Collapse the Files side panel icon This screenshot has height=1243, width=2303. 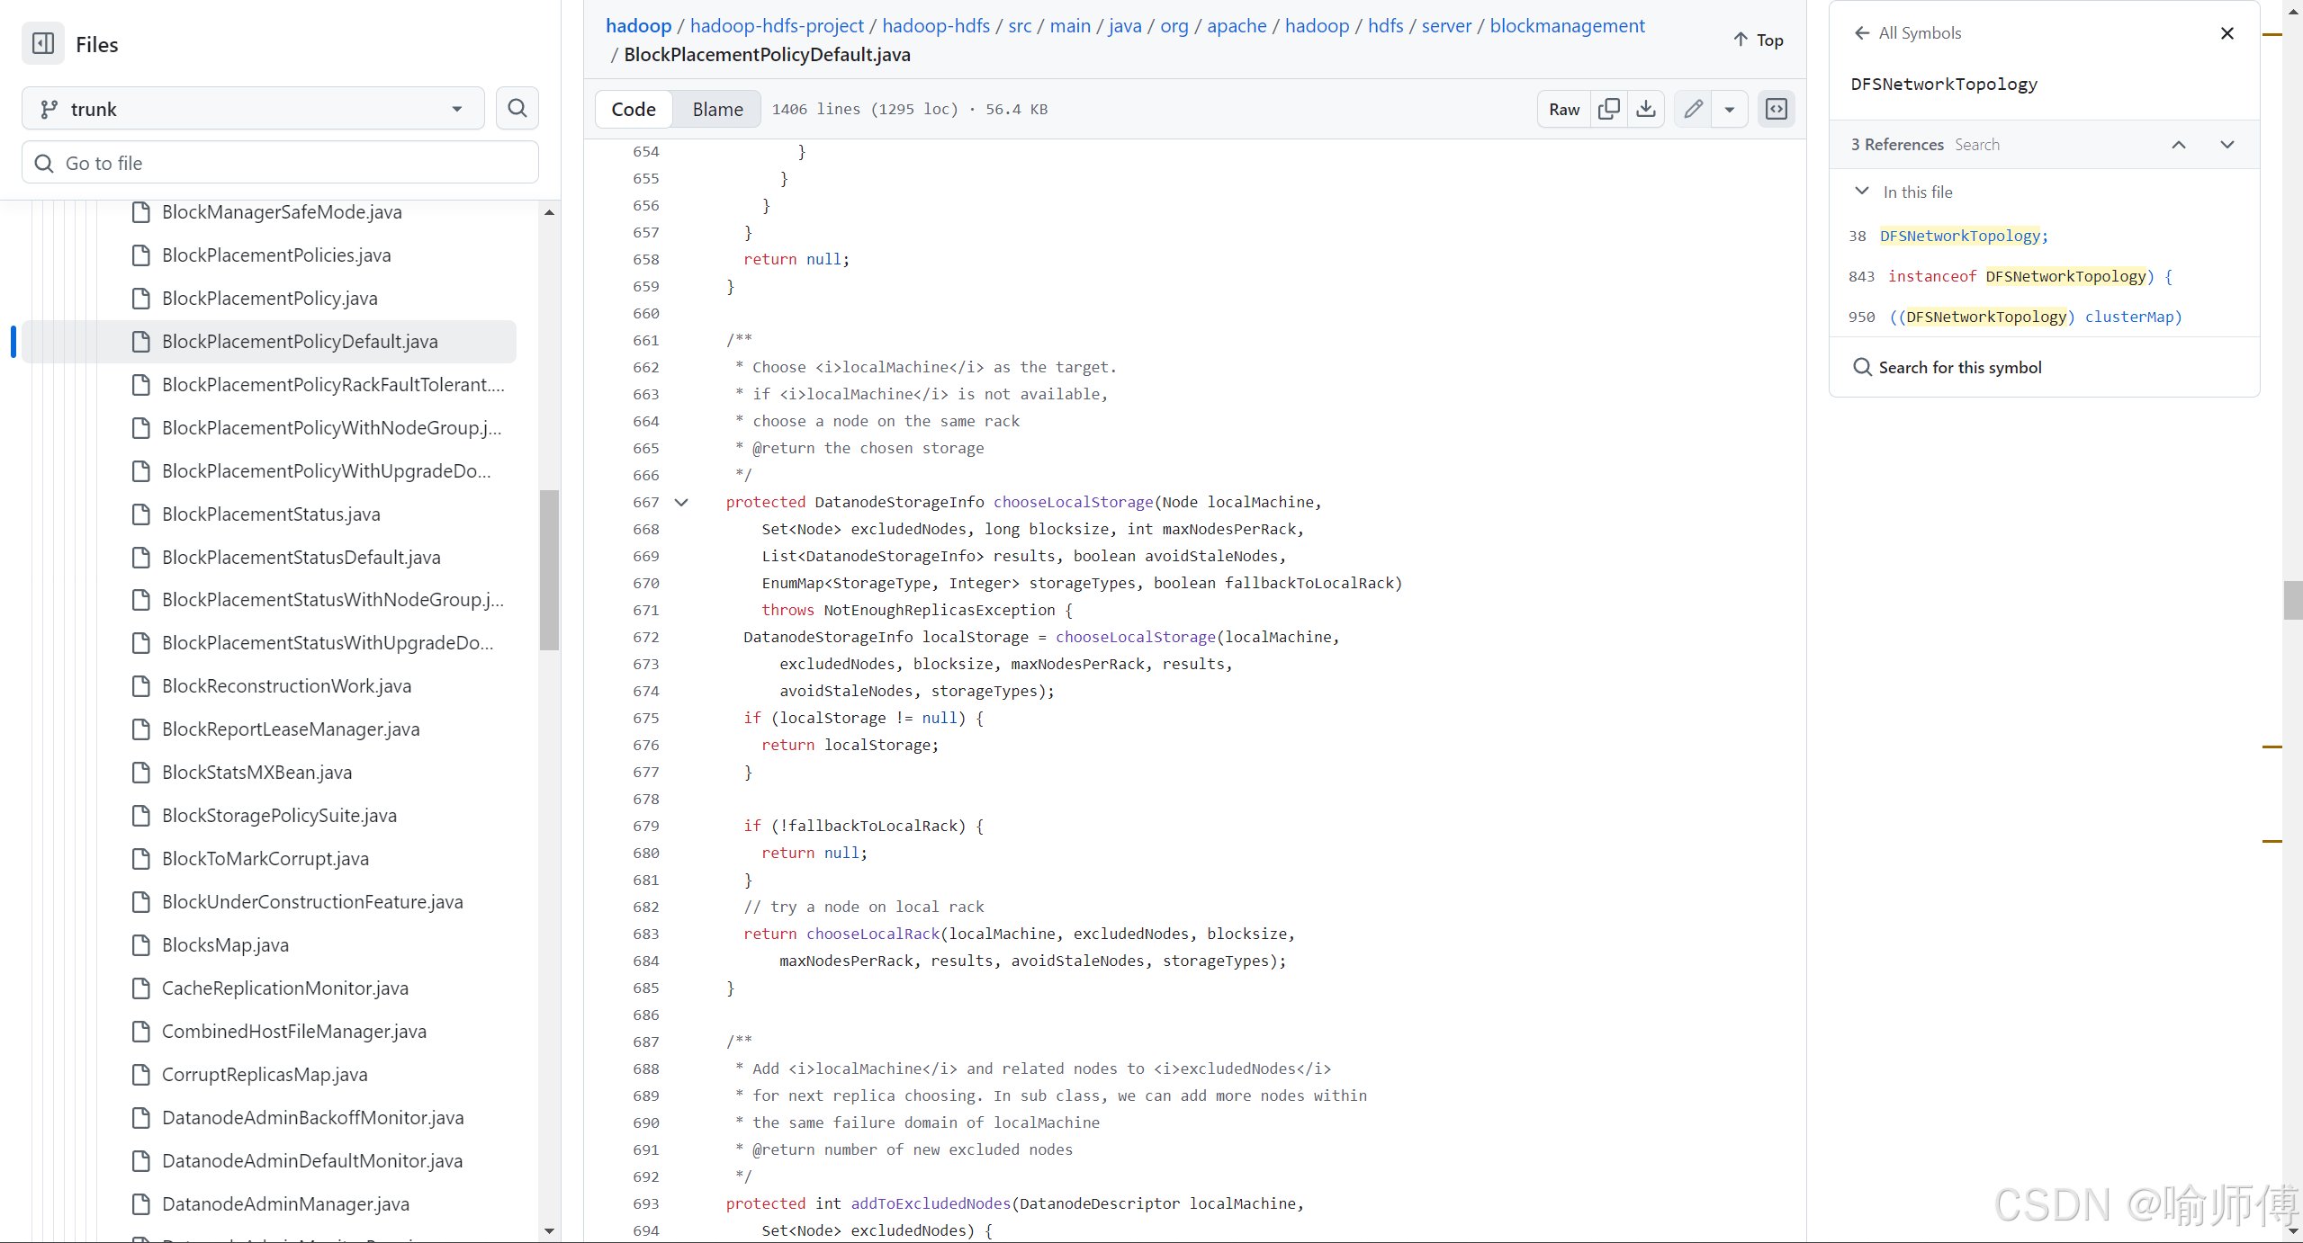click(43, 44)
